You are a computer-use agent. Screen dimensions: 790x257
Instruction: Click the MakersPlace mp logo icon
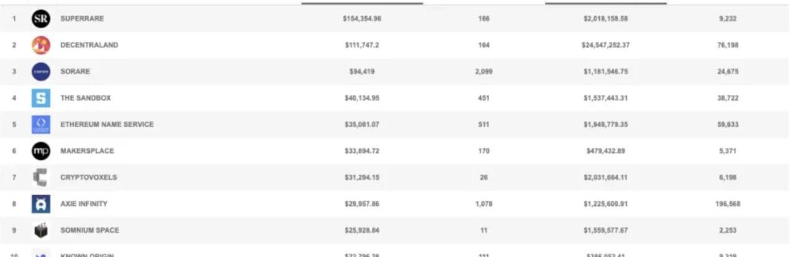pyautogui.click(x=41, y=151)
